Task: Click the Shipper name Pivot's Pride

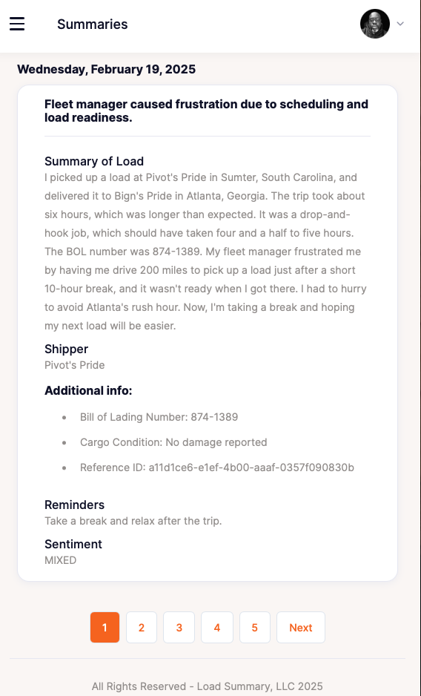Action: [75, 365]
